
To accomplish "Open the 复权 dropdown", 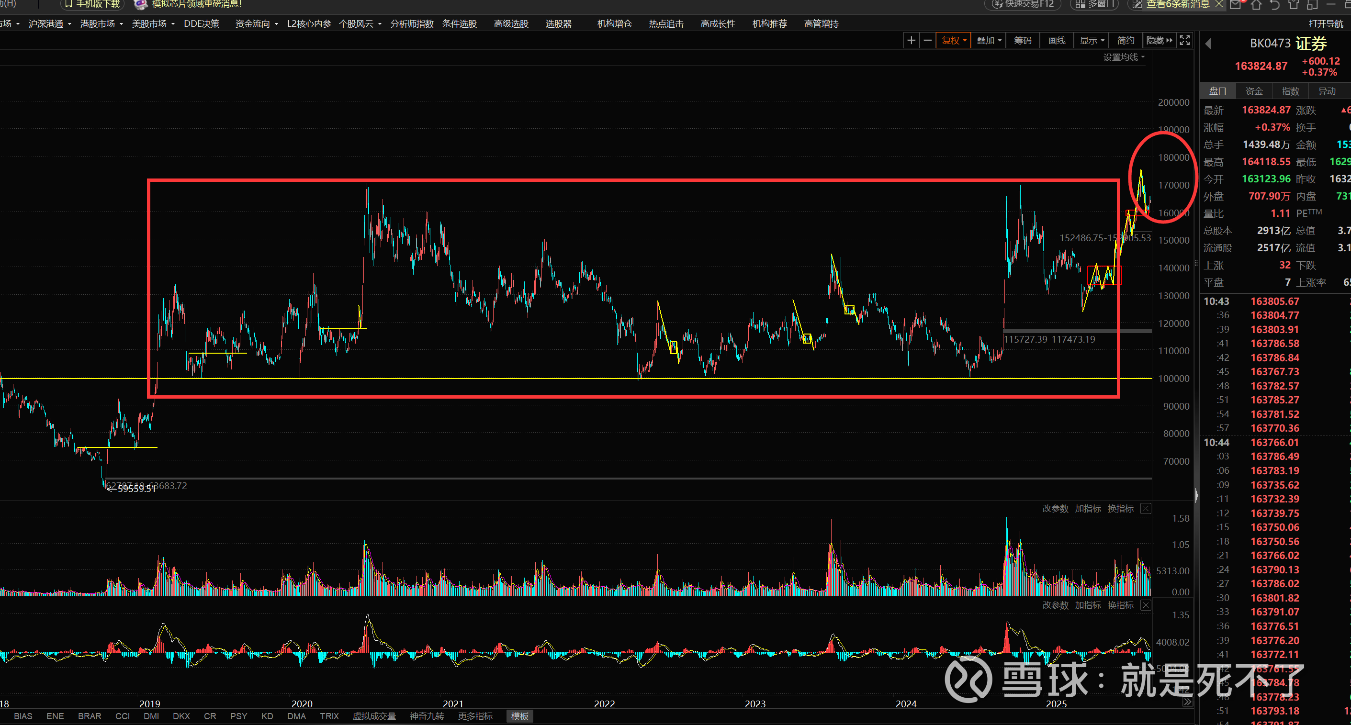I will pyautogui.click(x=954, y=40).
